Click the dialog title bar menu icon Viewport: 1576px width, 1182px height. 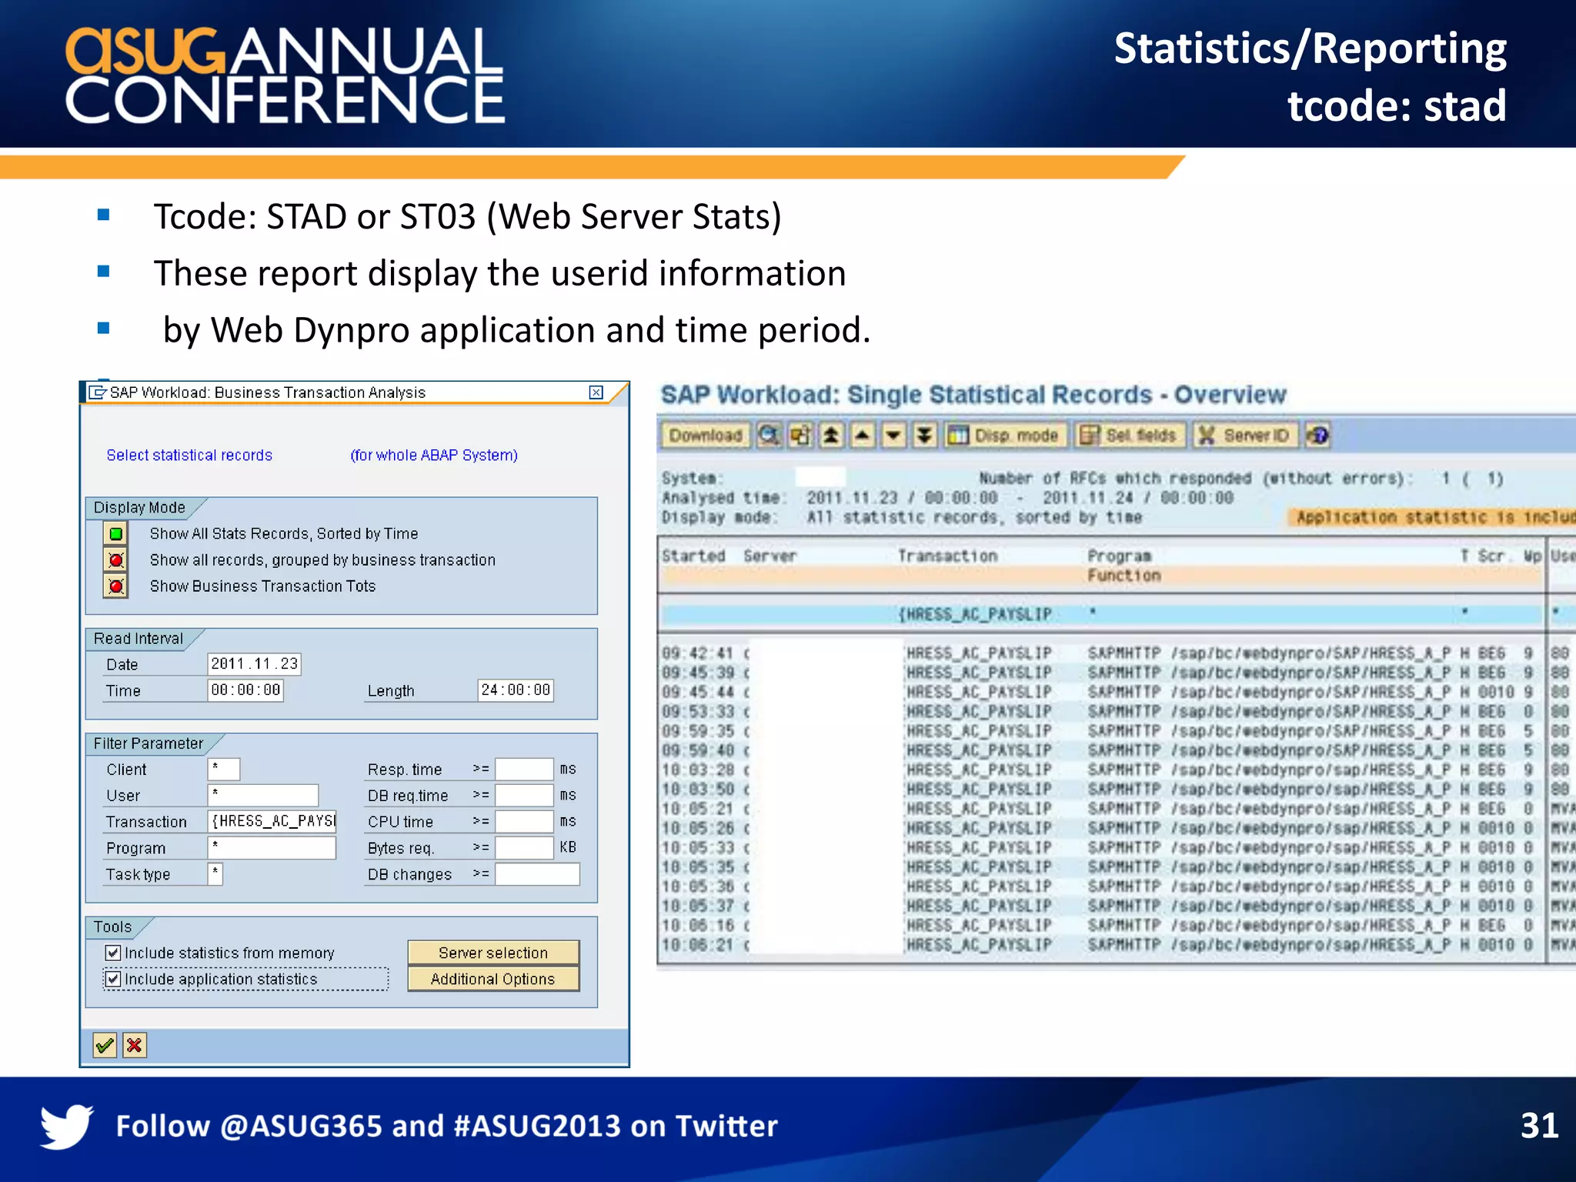coord(97,392)
